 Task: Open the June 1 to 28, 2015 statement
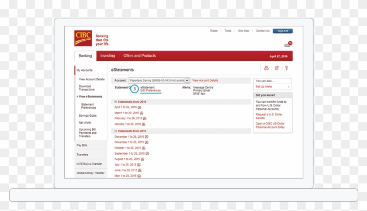click(126, 170)
